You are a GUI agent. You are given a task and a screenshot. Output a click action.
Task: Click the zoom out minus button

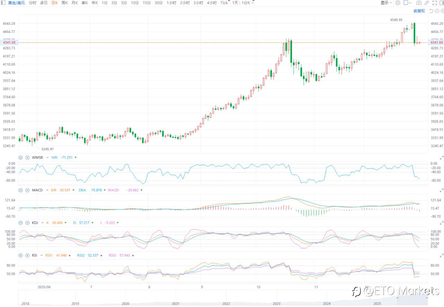click(437, 11)
